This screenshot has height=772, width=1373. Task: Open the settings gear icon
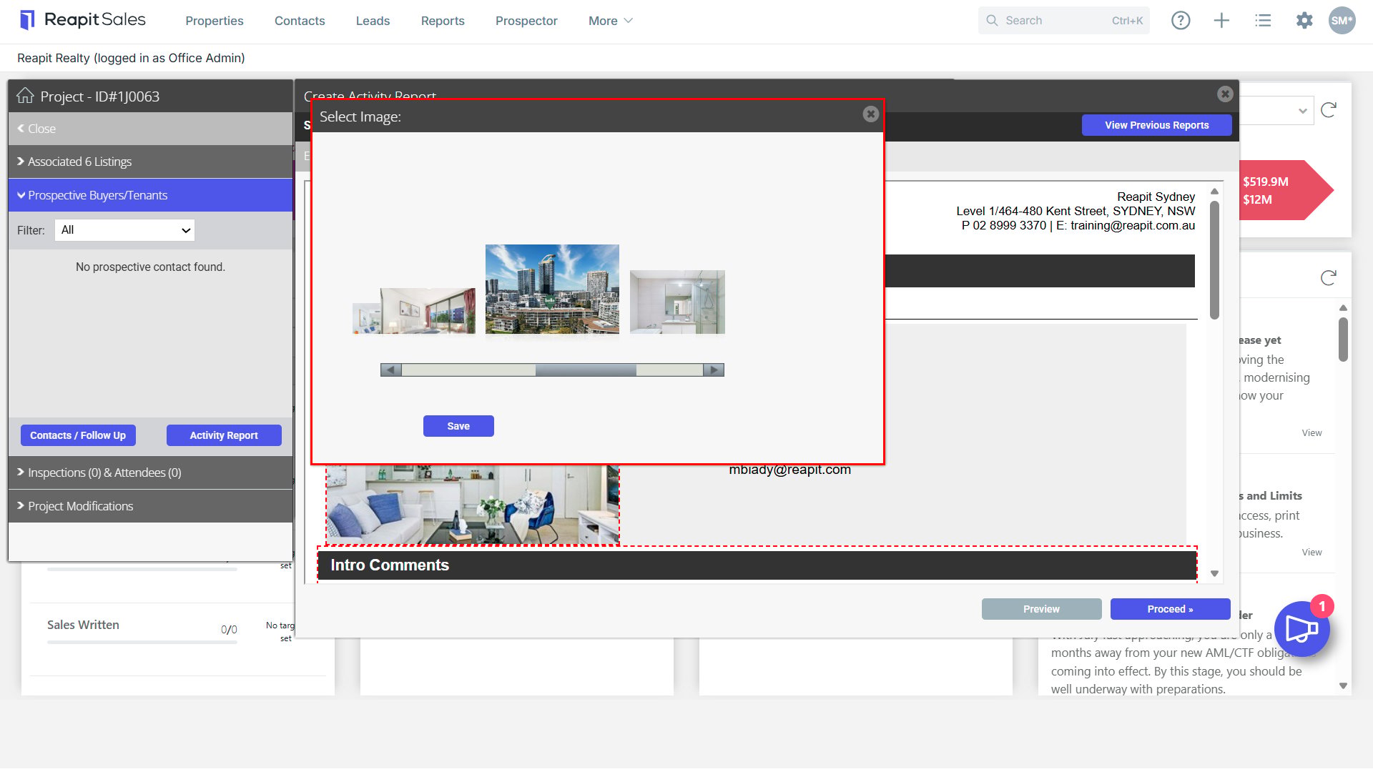(x=1304, y=21)
